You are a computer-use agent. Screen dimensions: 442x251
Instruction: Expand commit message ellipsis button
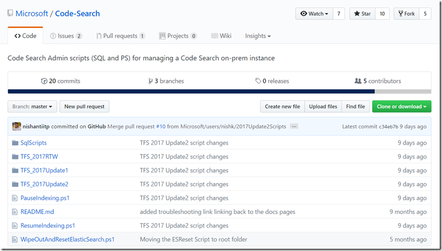click(294, 126)
